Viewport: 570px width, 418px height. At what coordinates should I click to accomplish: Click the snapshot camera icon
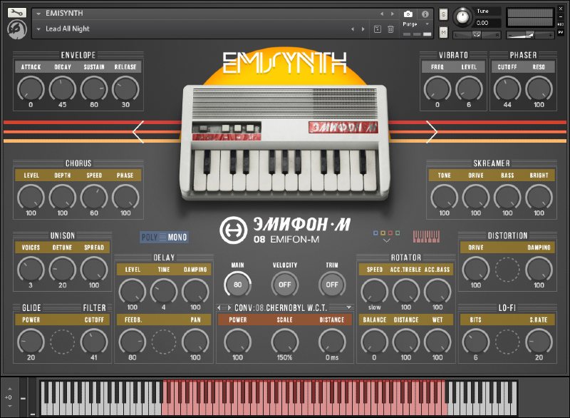pyautogui.click(x=407, y=13)
